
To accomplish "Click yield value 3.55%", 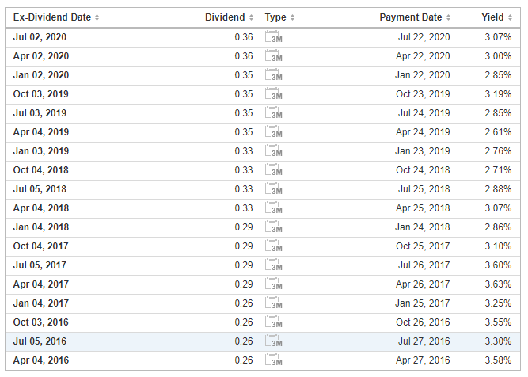I will tap(498, 322).
